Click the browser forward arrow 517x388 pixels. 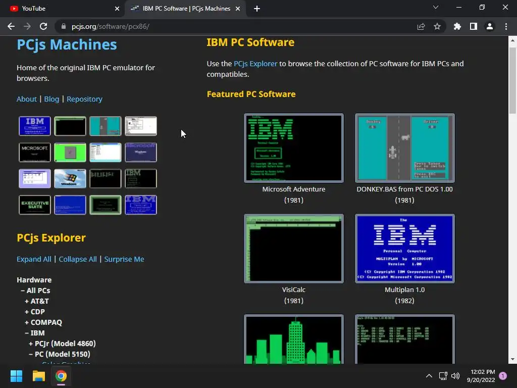pos(27,26)
